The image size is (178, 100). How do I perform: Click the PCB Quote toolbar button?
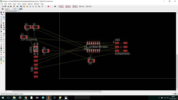point(68,7)
